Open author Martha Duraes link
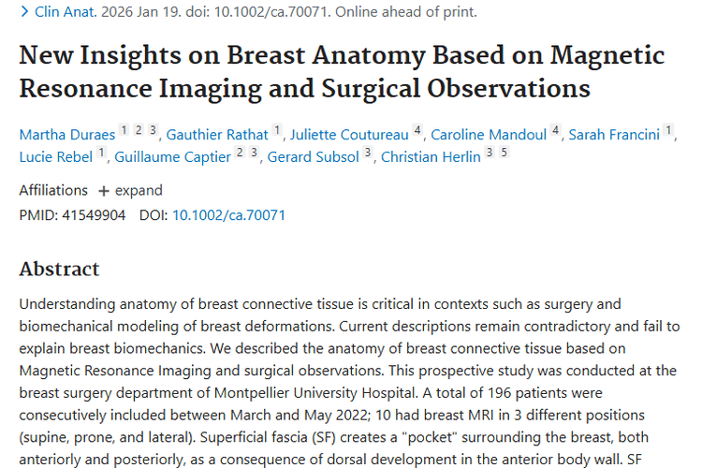The width and height of the screenshot is (702, 468). [66, 135]
